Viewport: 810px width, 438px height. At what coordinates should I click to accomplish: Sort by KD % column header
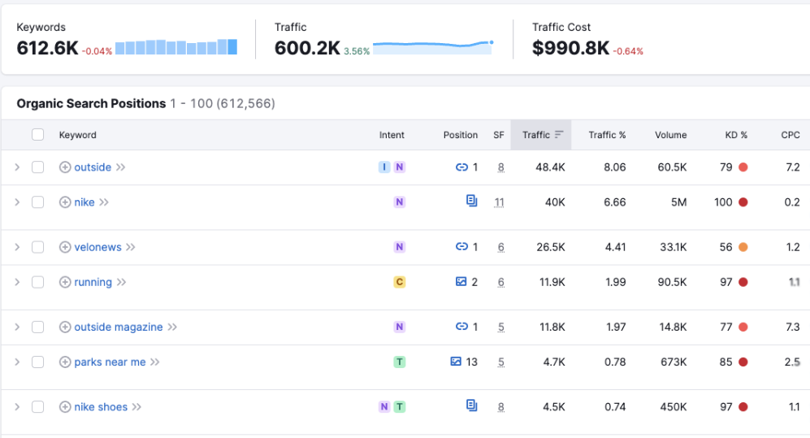[x=736, y=135]
